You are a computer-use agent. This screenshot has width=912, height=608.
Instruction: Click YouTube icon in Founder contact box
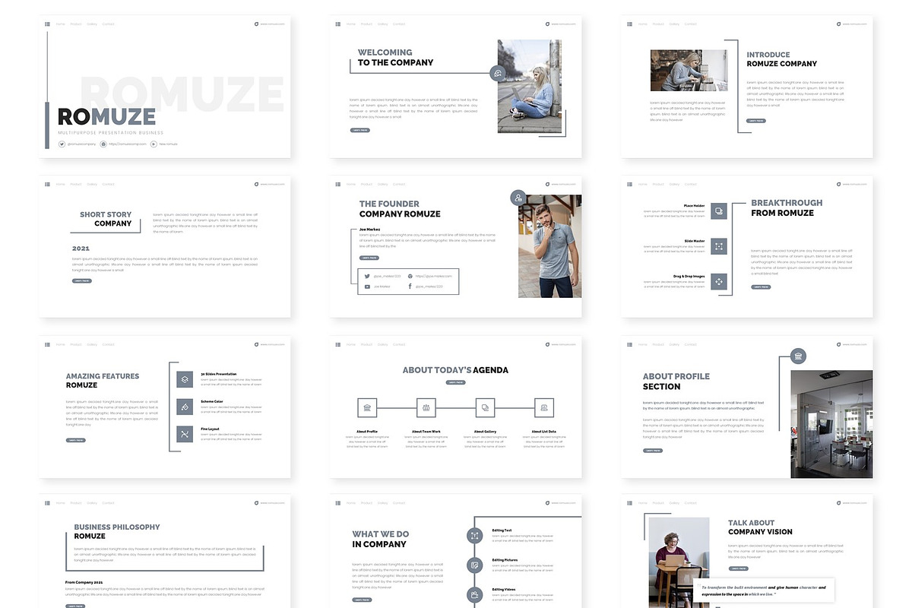coord(367,287)
